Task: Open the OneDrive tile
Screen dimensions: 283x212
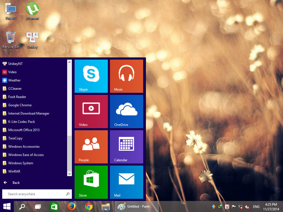Action: click(x=127, y=112)
